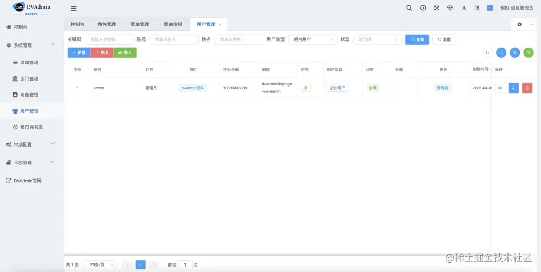Open 你好 超级管理员 user menu
The height and width of the screenshot is (272, 541).
517,8
